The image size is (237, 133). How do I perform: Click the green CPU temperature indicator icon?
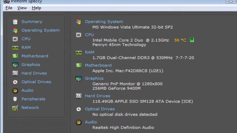(x=192, y=40)
